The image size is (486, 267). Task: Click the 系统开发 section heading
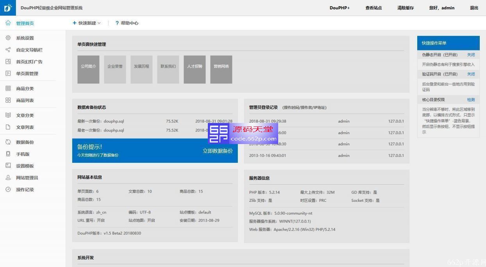pos(86,258)
